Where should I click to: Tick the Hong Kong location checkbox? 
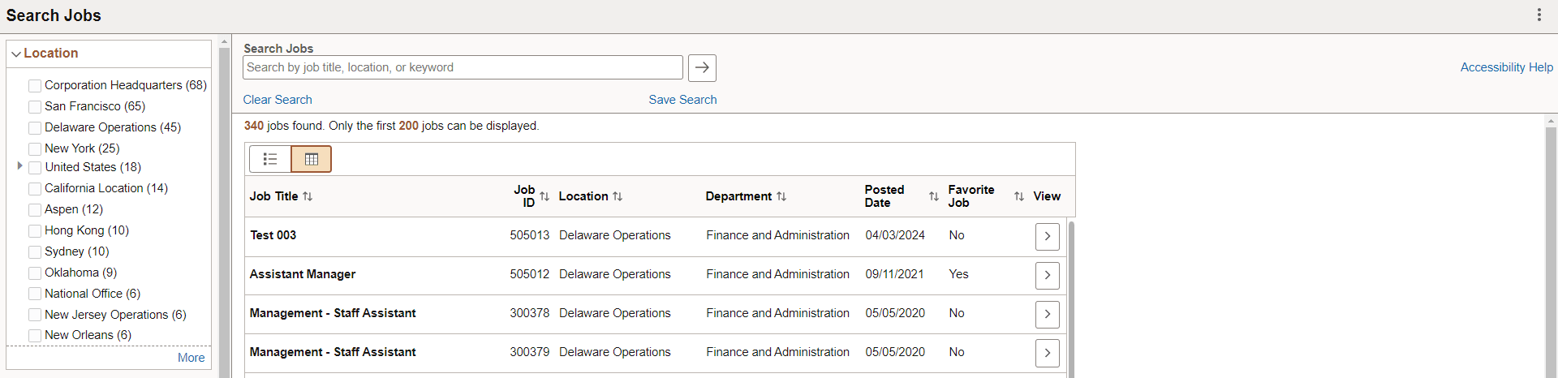point(35,231)
